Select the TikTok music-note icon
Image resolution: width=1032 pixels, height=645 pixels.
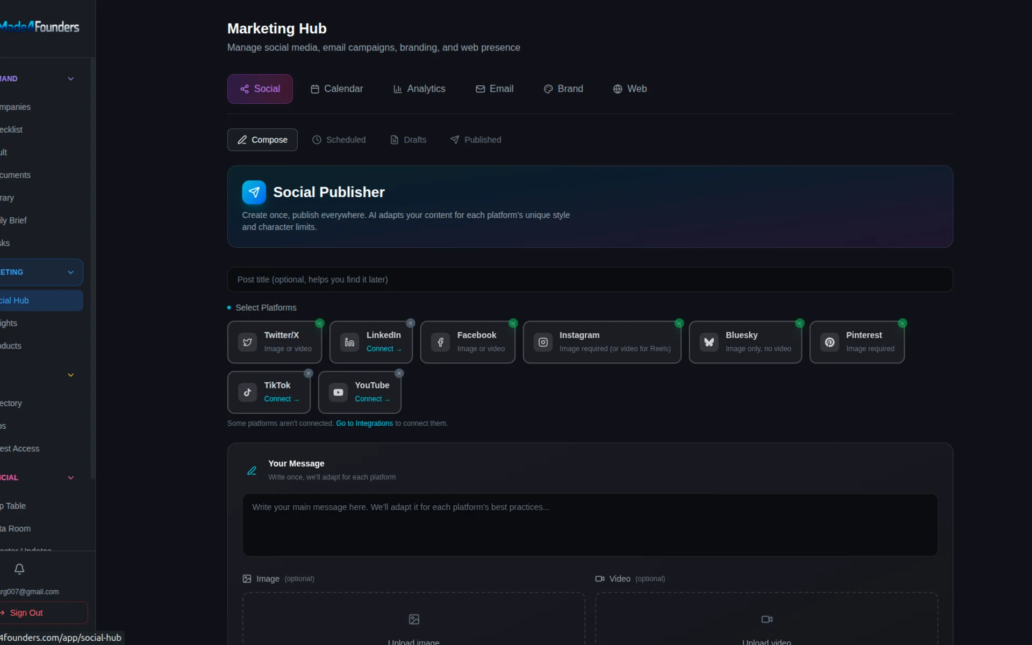(247, 392)
